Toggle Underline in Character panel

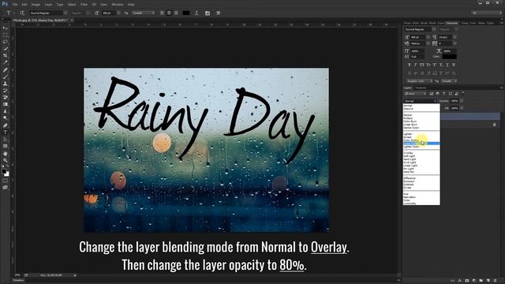tap(447, 65)
